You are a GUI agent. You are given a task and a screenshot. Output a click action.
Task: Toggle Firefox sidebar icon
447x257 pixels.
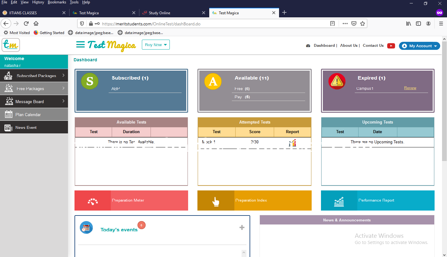click(418, 24)
